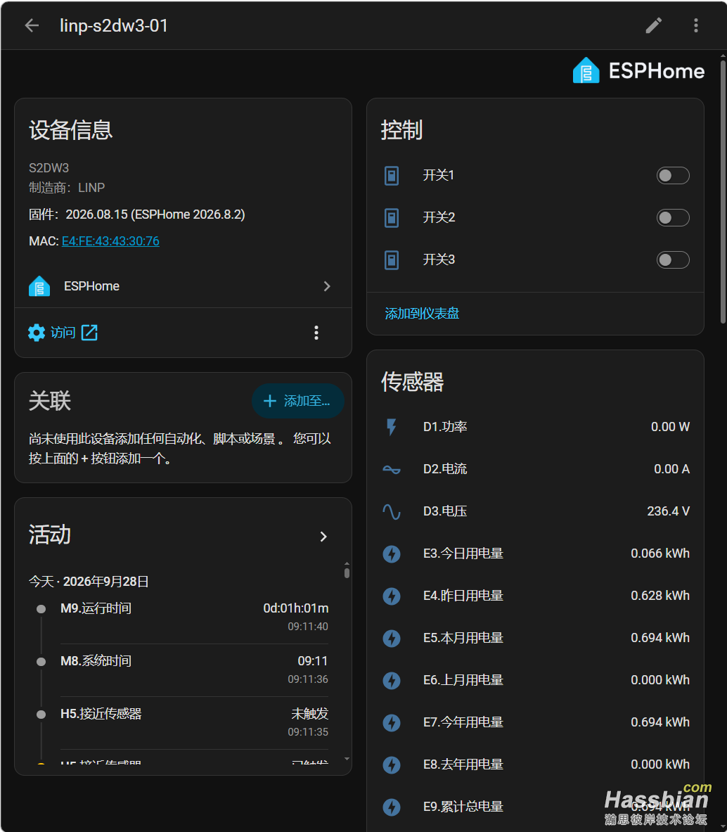Click MAC address link E4:FE:43:43:30:76

[x=110, y=241]
